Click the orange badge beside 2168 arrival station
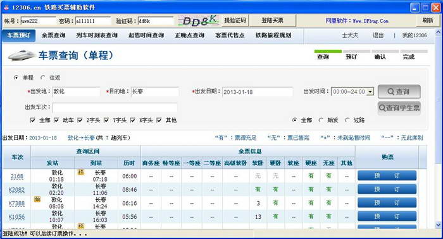This screenshot has height=239, width=443. pyautogui.click(x=81, y=172)
